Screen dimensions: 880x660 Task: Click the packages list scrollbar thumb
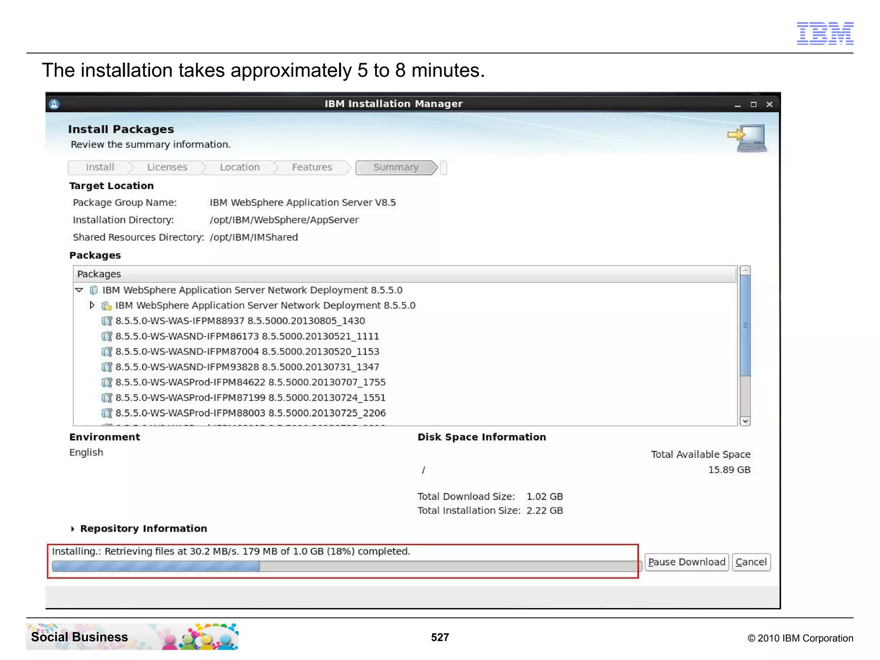[746, 326]
